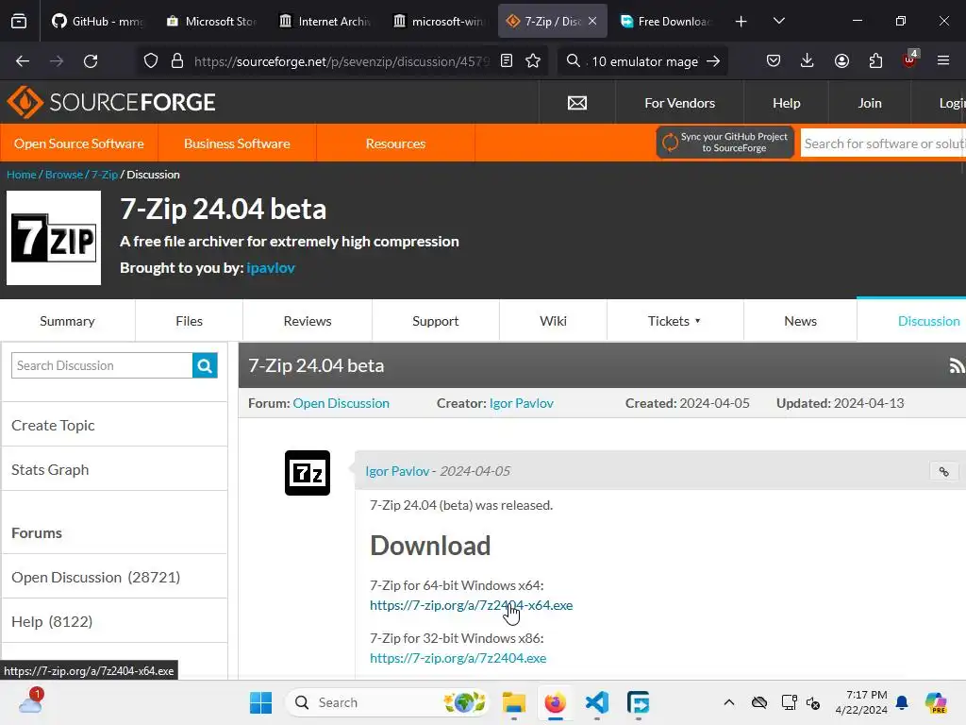Screen dimensions: 966x725
Task: Open the Summary tab
Action: [x=67, y=321]
